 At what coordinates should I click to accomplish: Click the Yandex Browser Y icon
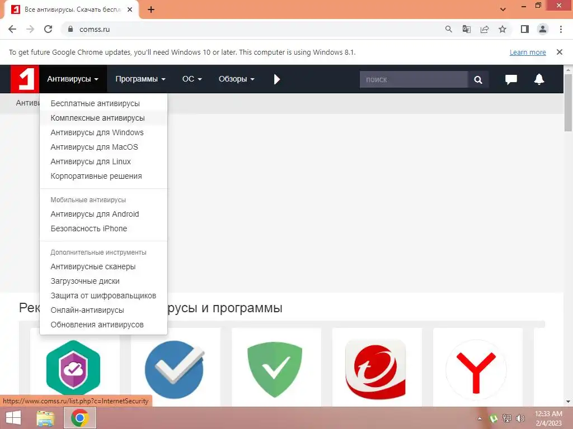476,370
